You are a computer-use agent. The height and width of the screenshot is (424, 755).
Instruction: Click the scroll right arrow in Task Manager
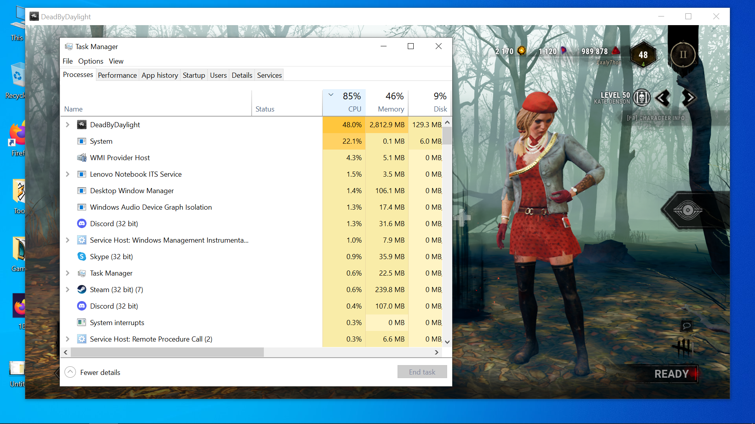[x=436, y=353]
